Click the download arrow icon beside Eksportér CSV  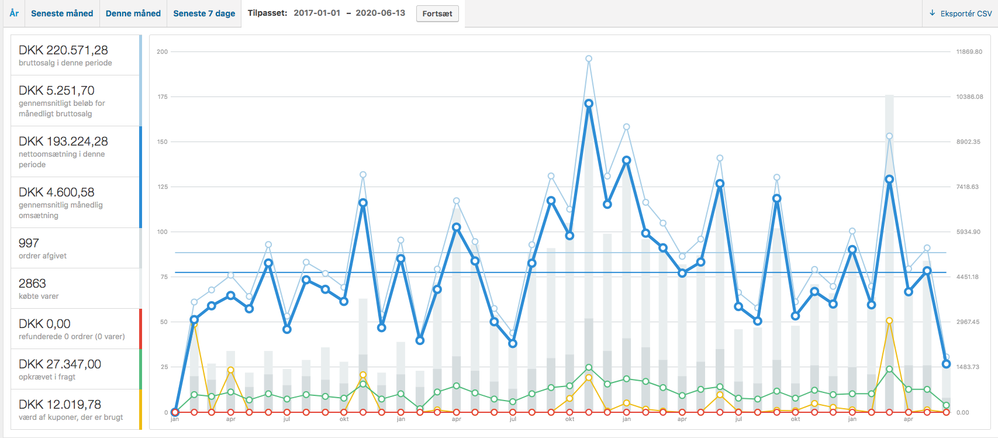(933, 13)
